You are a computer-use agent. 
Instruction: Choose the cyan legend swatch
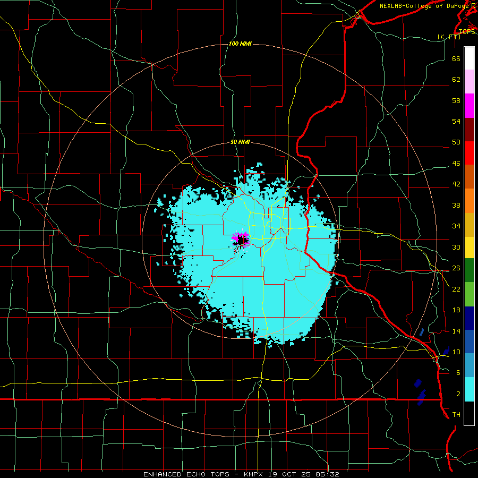coord(469,389)
